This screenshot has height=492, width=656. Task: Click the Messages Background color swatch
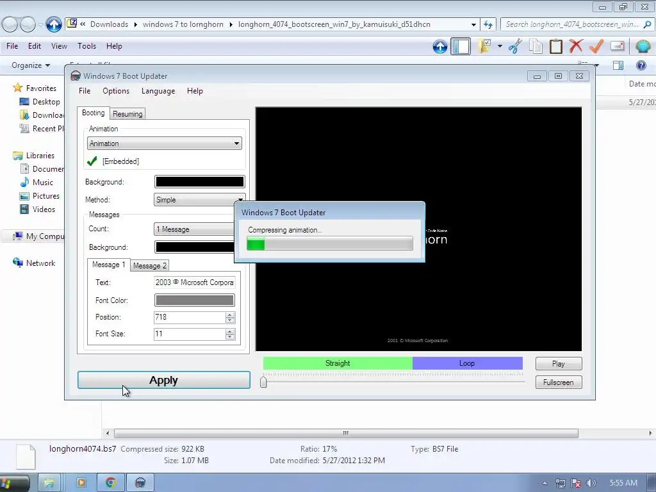pos(195,247)
